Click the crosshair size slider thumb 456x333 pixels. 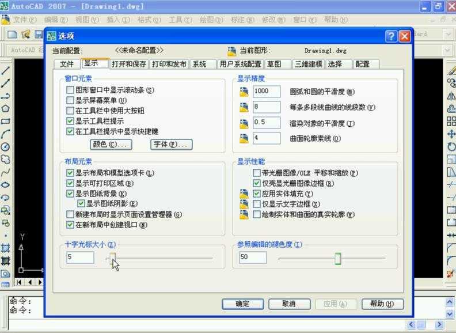point(112,258)
